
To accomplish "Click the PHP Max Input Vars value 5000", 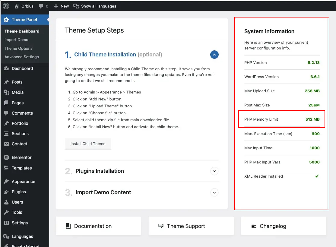I will 314,162.
